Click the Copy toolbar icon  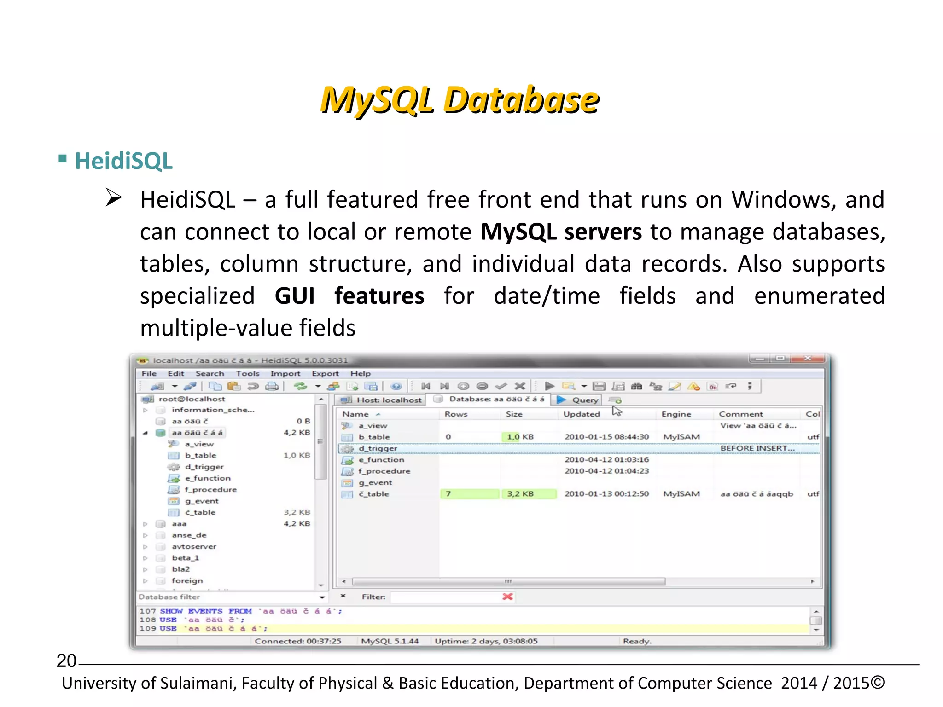[x=215, y=386]
